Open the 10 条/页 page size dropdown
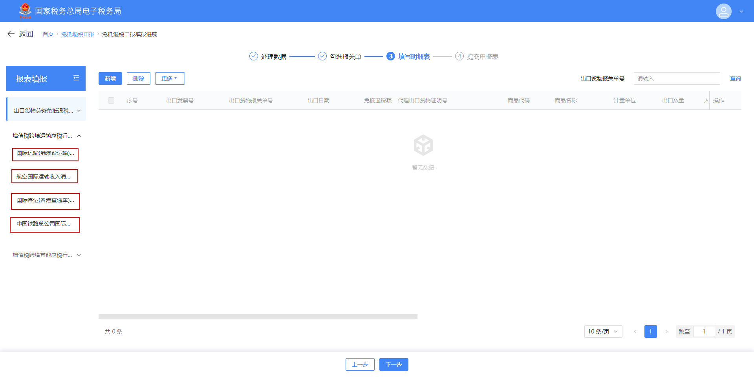 pyautogui.click(x=603, y=331)
